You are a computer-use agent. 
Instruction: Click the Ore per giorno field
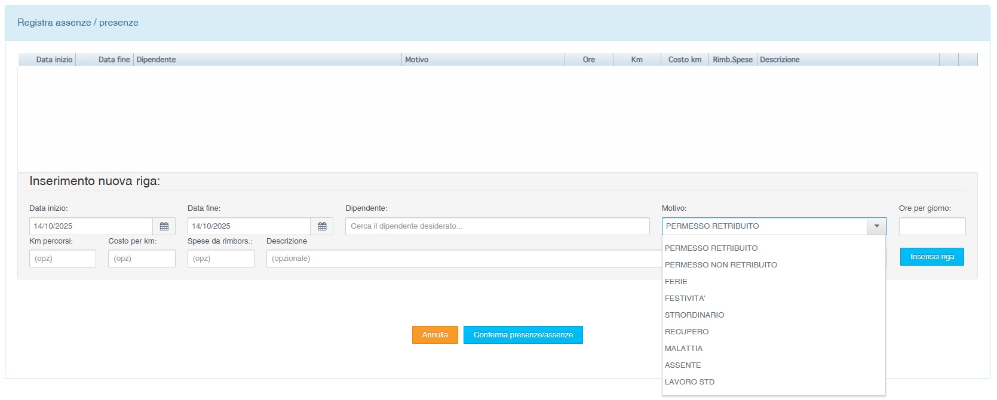click(x=931, y=226)
